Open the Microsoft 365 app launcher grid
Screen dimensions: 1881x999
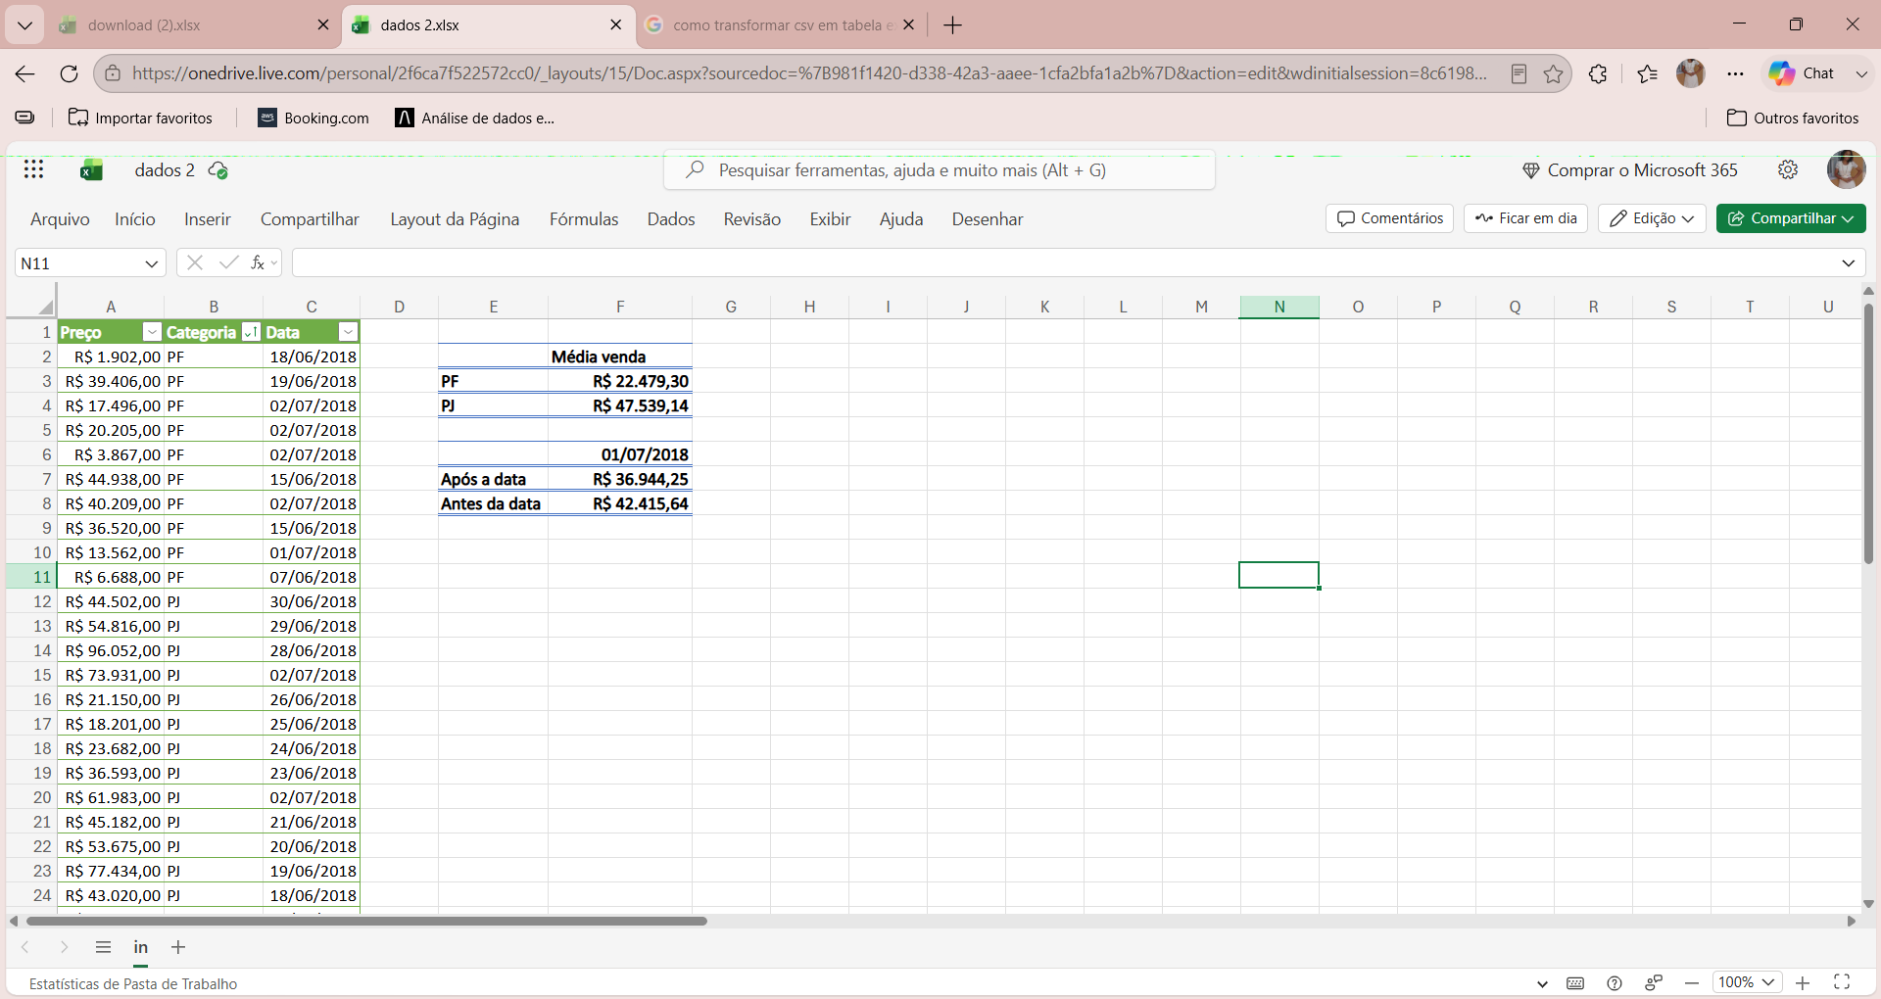click(34, 169)
